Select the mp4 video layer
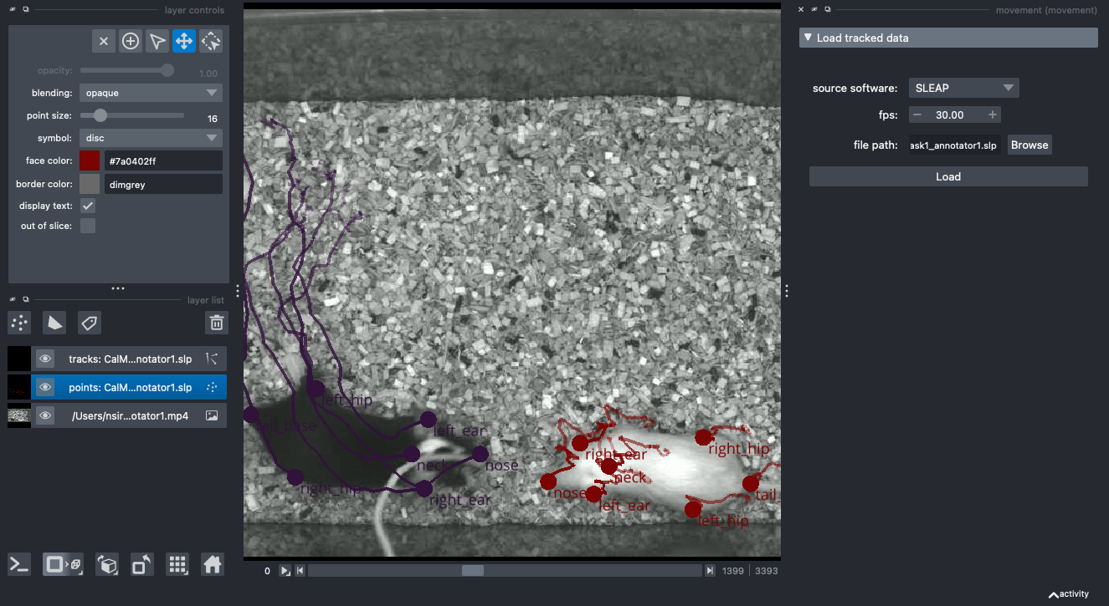Viewport: 1109px width, 606px height. pos(131,415)
